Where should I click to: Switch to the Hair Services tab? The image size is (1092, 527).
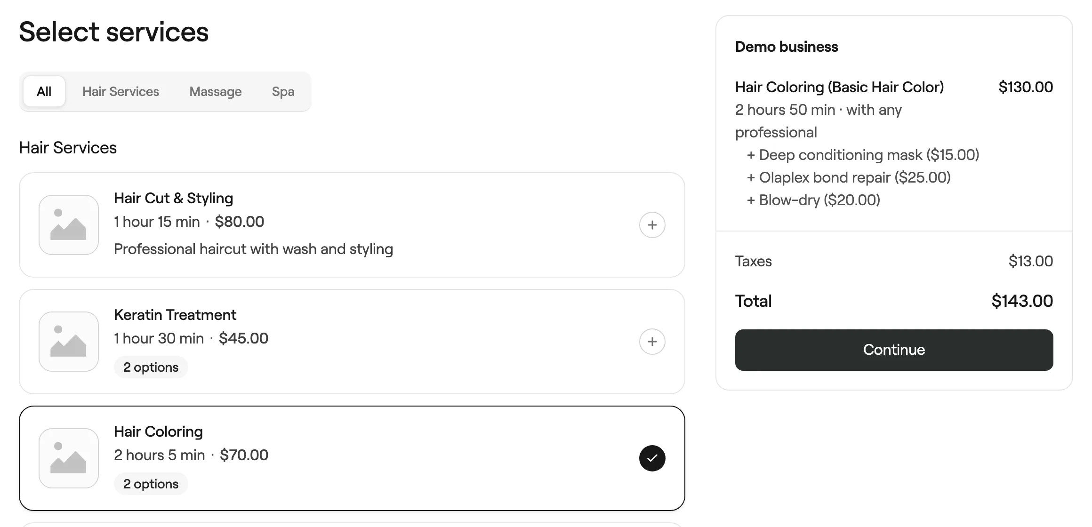click(121, 91)
